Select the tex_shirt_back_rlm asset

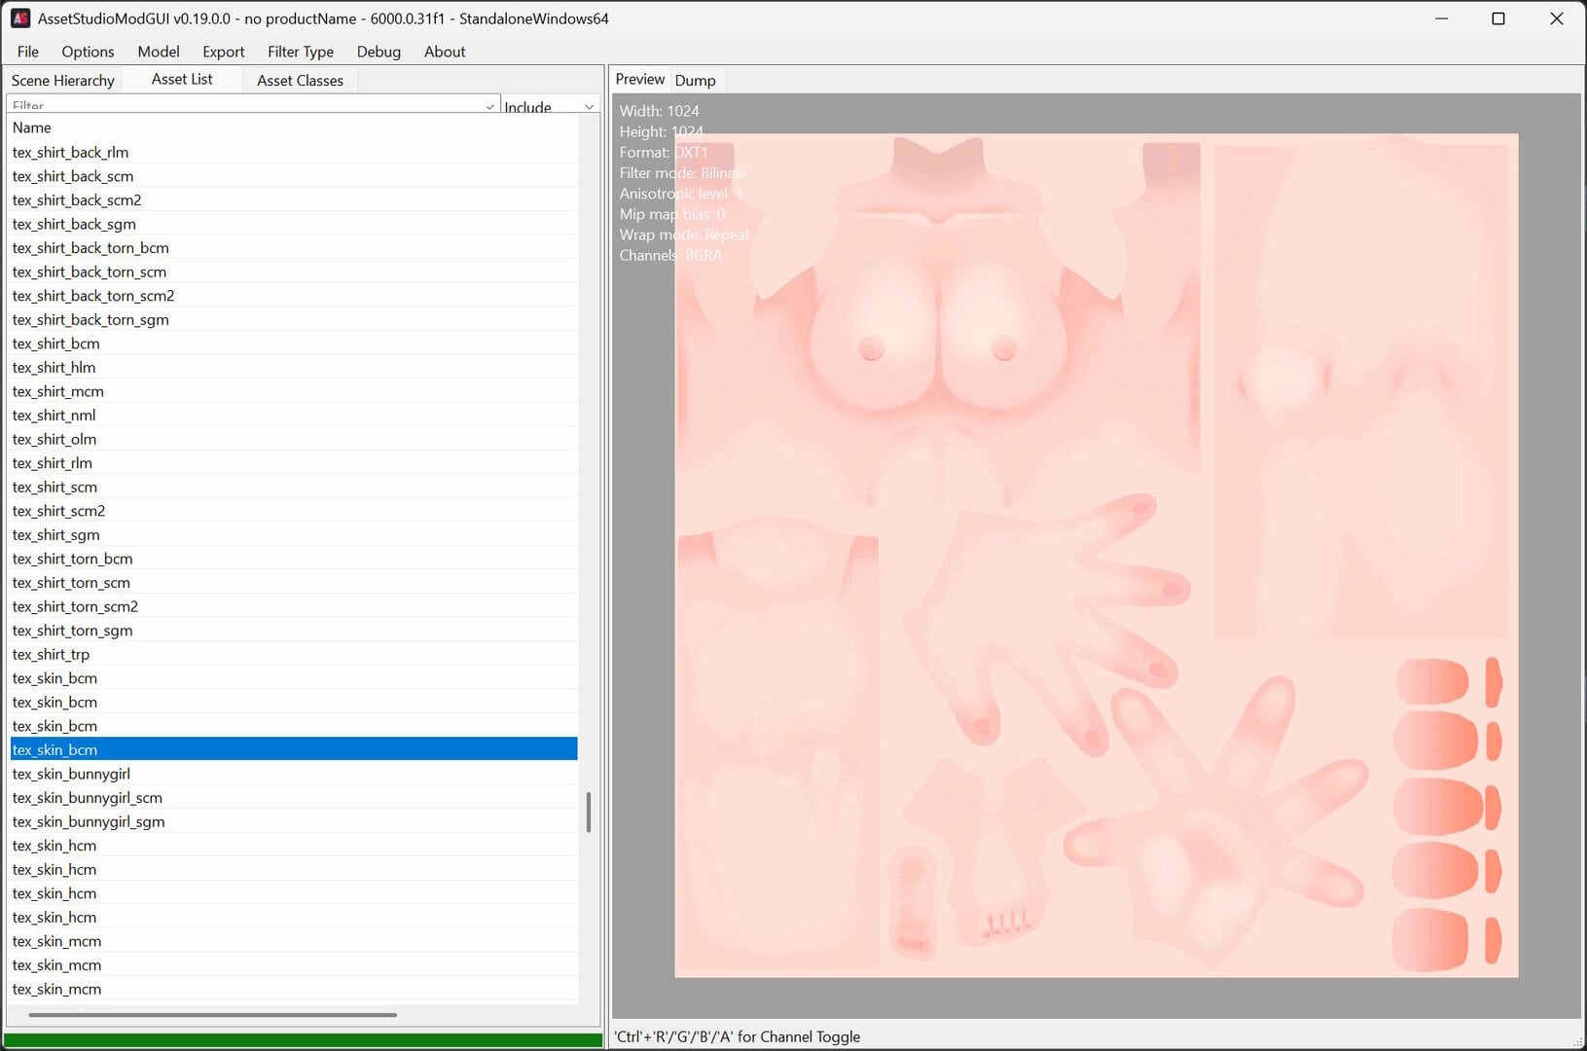tap(293, 152)
